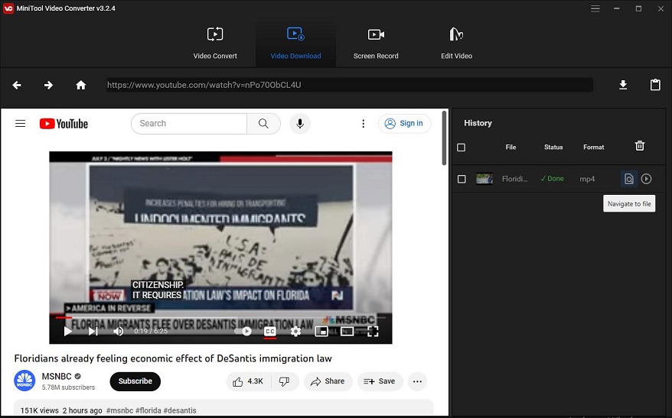Click the YouTube logo
This screenshot has width=672, height=418.
click(x=64, y=124)
